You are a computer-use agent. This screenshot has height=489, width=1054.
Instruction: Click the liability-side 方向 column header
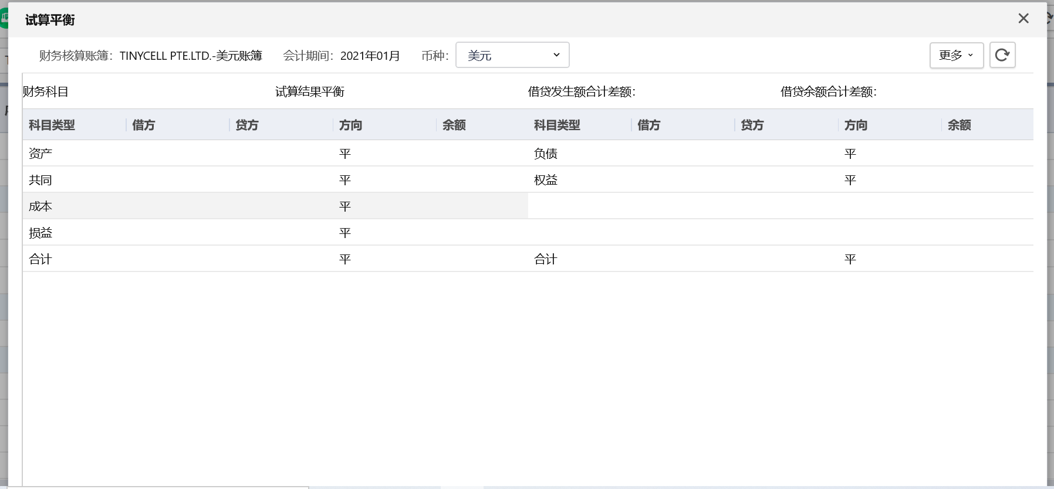(856, 125)
